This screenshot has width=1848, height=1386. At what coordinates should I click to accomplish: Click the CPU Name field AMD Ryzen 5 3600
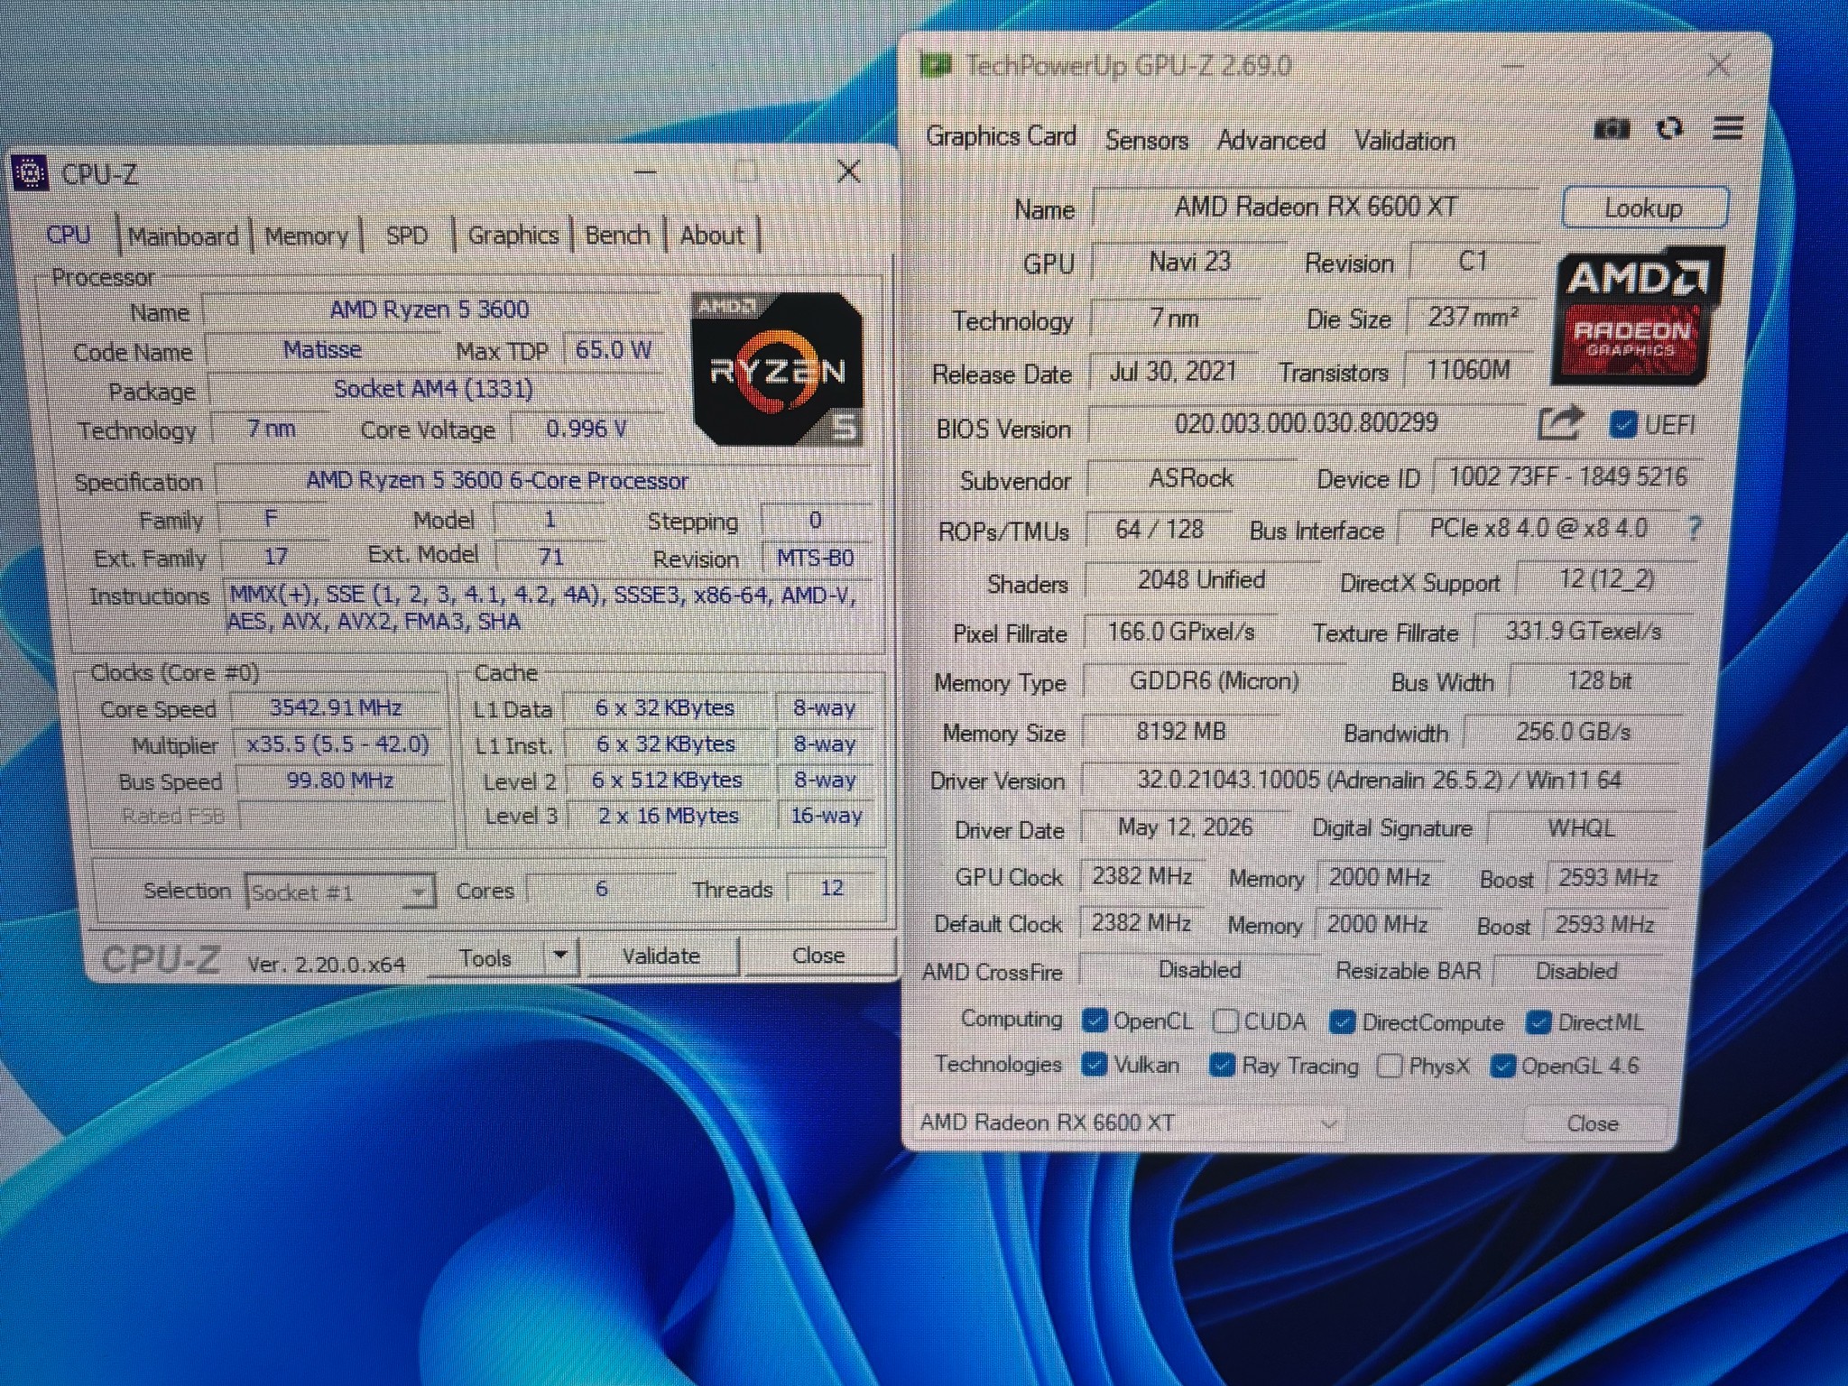(x=430, y=310)
